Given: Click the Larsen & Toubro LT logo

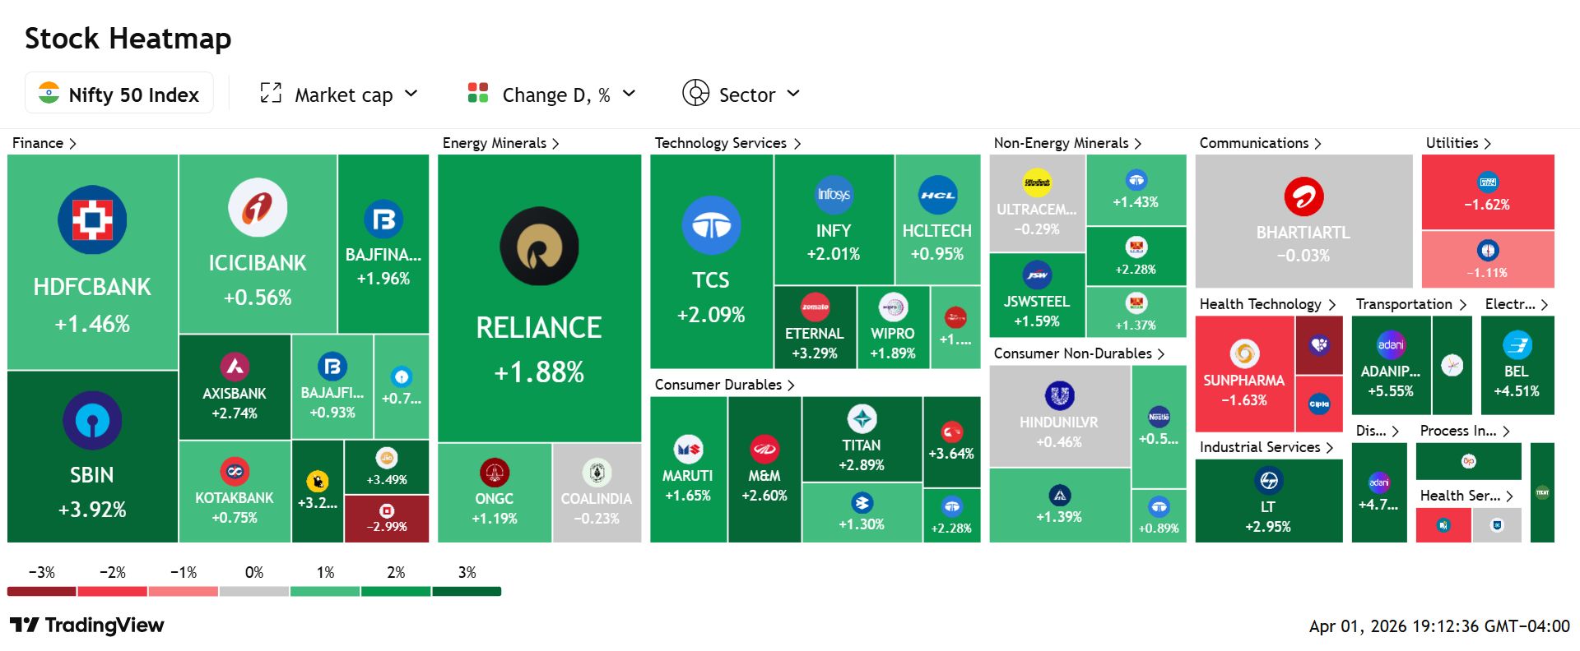Looking at the screenshot, I should coord(1268,481).
